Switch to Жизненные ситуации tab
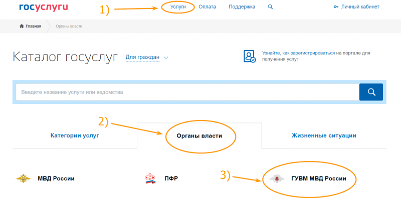The width and height of the screenshot is (401, 199). point(324,135)
